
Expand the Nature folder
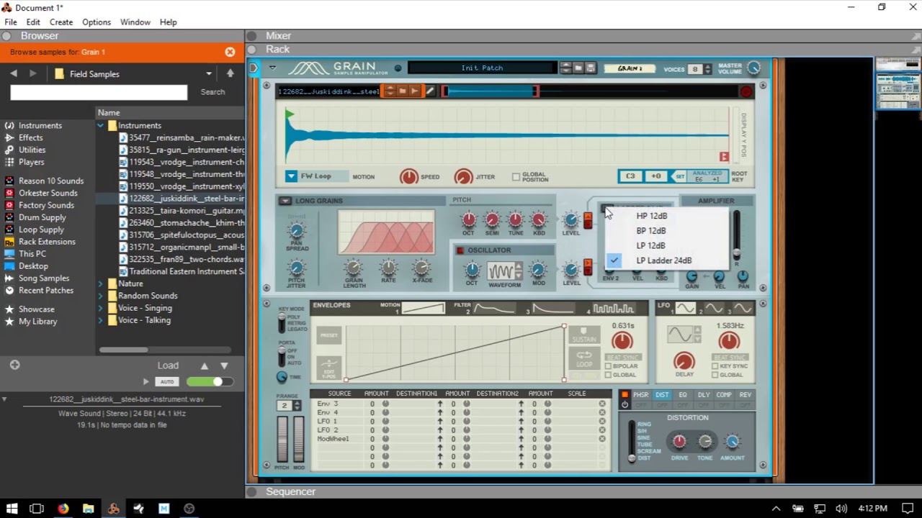pyautogui.click(x=101, y=283)
